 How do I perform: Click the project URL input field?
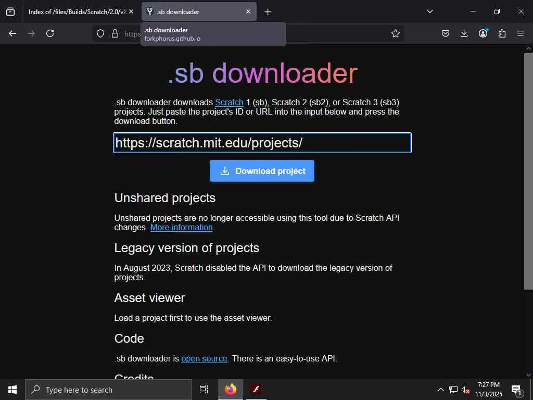[262, 143]
